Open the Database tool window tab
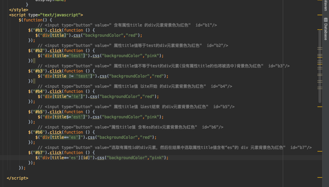This screenshot has height=187, width=329. coord(326,29)
